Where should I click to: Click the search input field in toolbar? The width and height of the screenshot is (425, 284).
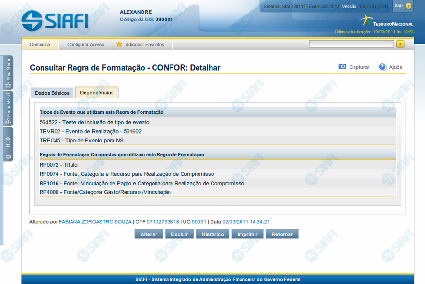[x=351, y=44]
